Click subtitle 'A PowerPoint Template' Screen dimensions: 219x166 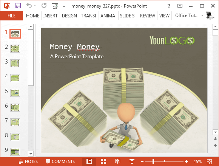77,56
